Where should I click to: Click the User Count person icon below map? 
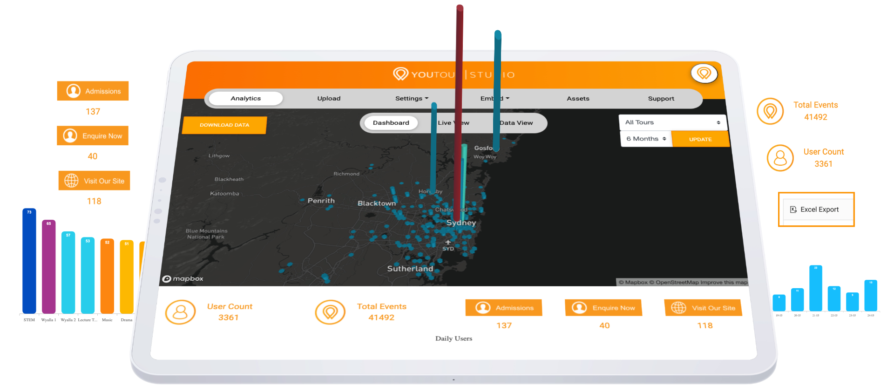click(180, 312)
